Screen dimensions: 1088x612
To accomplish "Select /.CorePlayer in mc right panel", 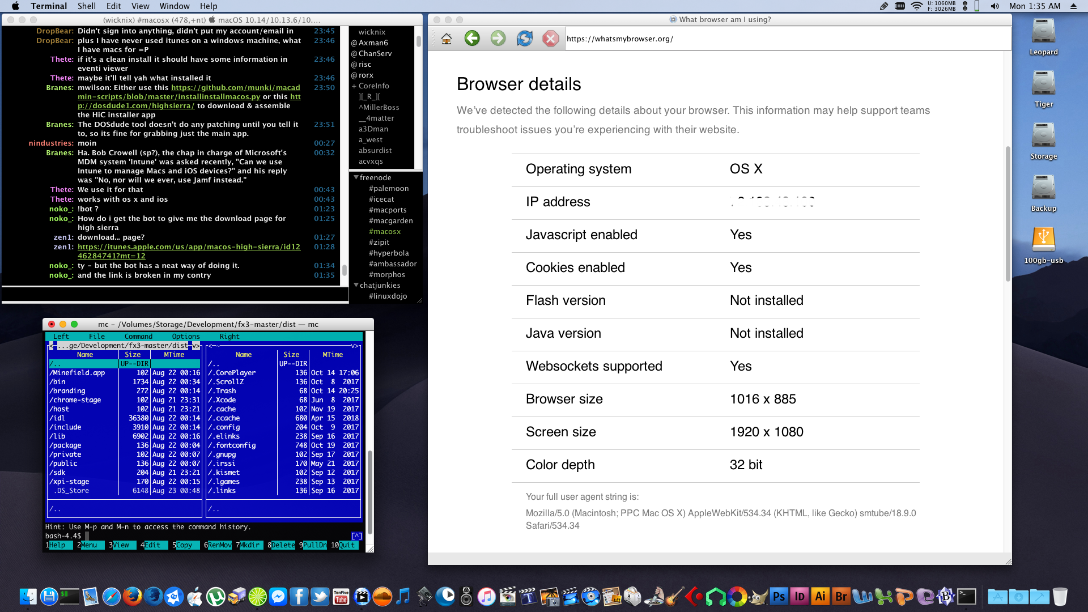I will [283, 373].
